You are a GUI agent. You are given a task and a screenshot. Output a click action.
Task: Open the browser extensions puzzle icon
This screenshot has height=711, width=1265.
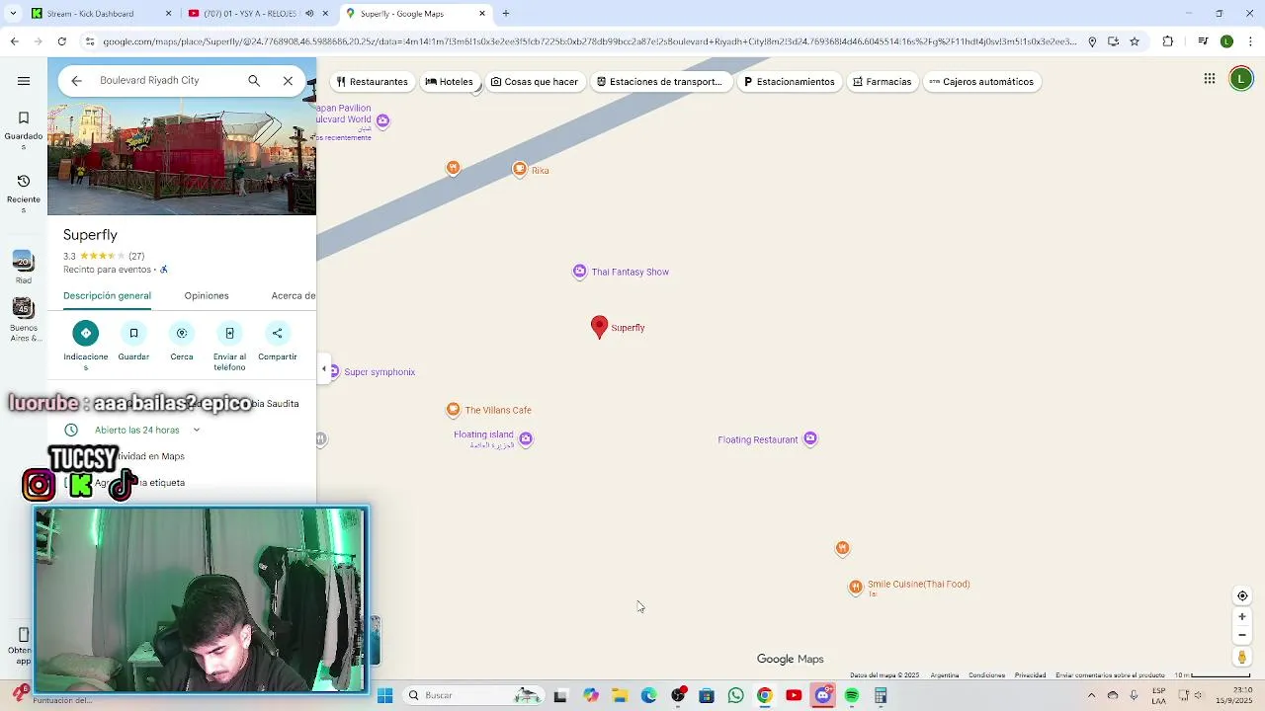pyautogui.click(x=1168, y=41)
